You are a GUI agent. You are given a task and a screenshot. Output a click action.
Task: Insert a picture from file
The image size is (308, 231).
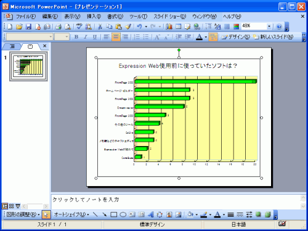point(179,214)
